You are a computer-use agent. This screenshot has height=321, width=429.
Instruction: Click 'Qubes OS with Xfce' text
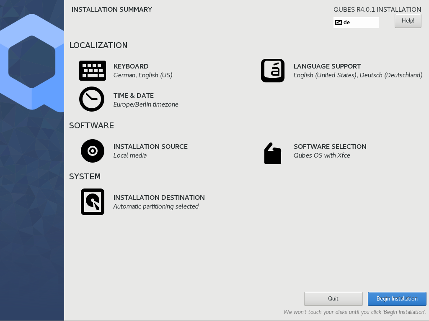pyautogui.click(x=322, y=155)
